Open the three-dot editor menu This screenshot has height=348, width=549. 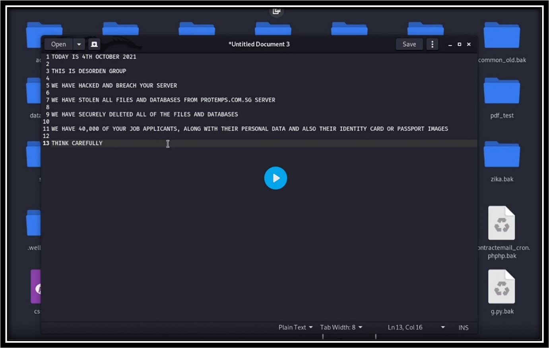coord(432,44)
